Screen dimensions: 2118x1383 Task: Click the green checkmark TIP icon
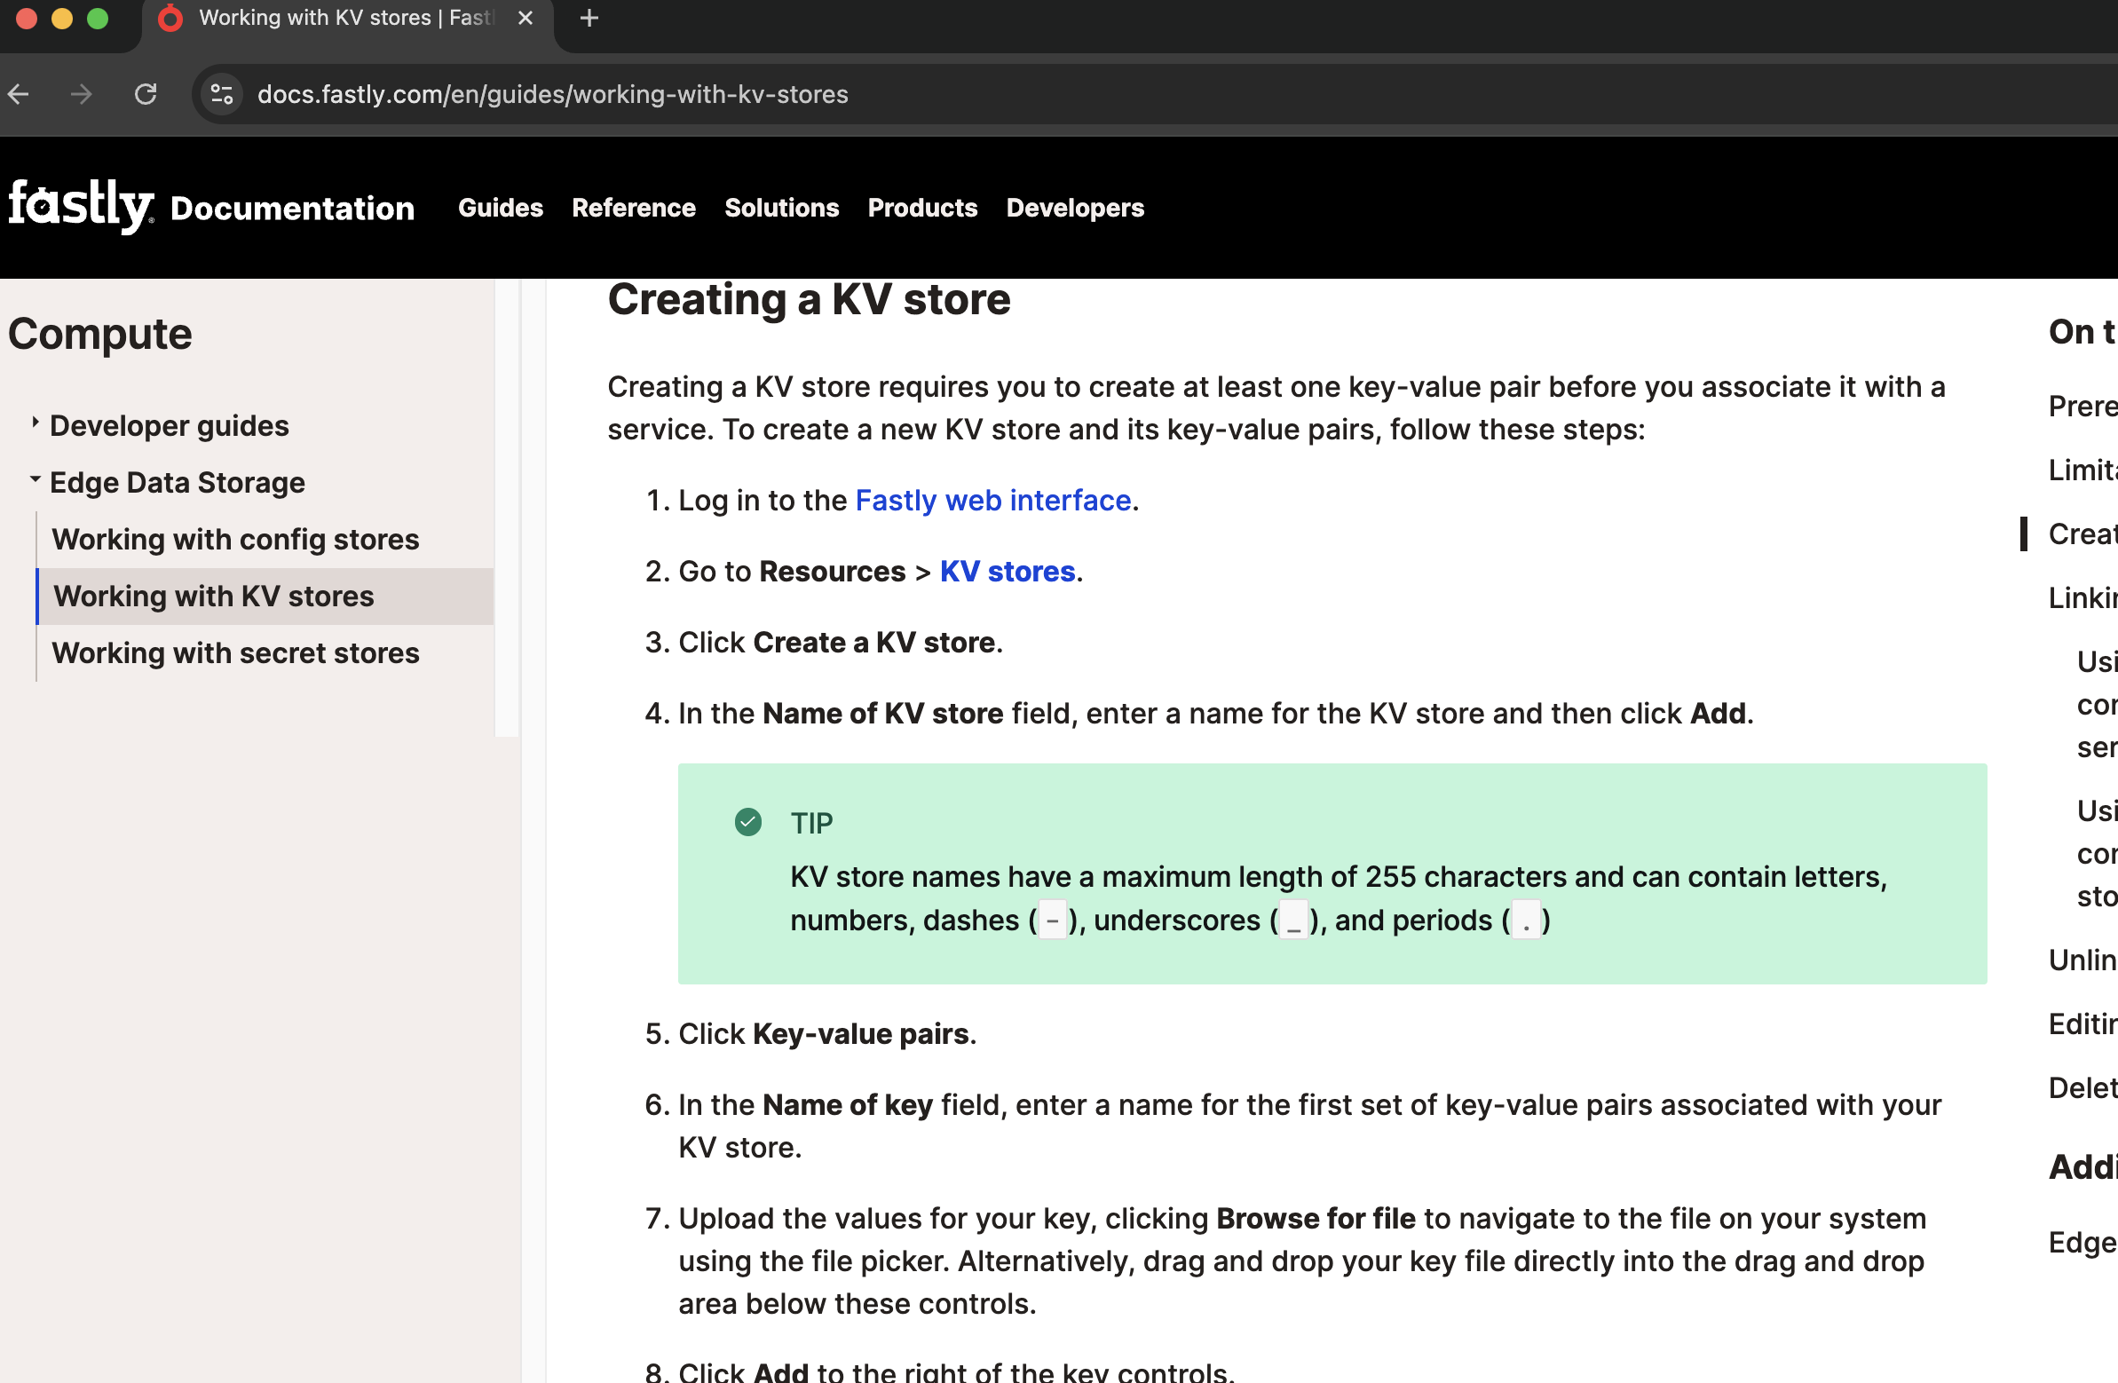click(747, 822)
